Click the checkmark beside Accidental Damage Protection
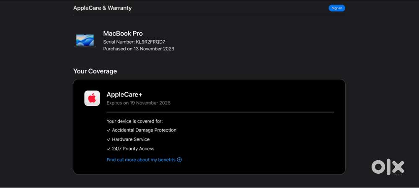419x188 pixels. point(109,130)
